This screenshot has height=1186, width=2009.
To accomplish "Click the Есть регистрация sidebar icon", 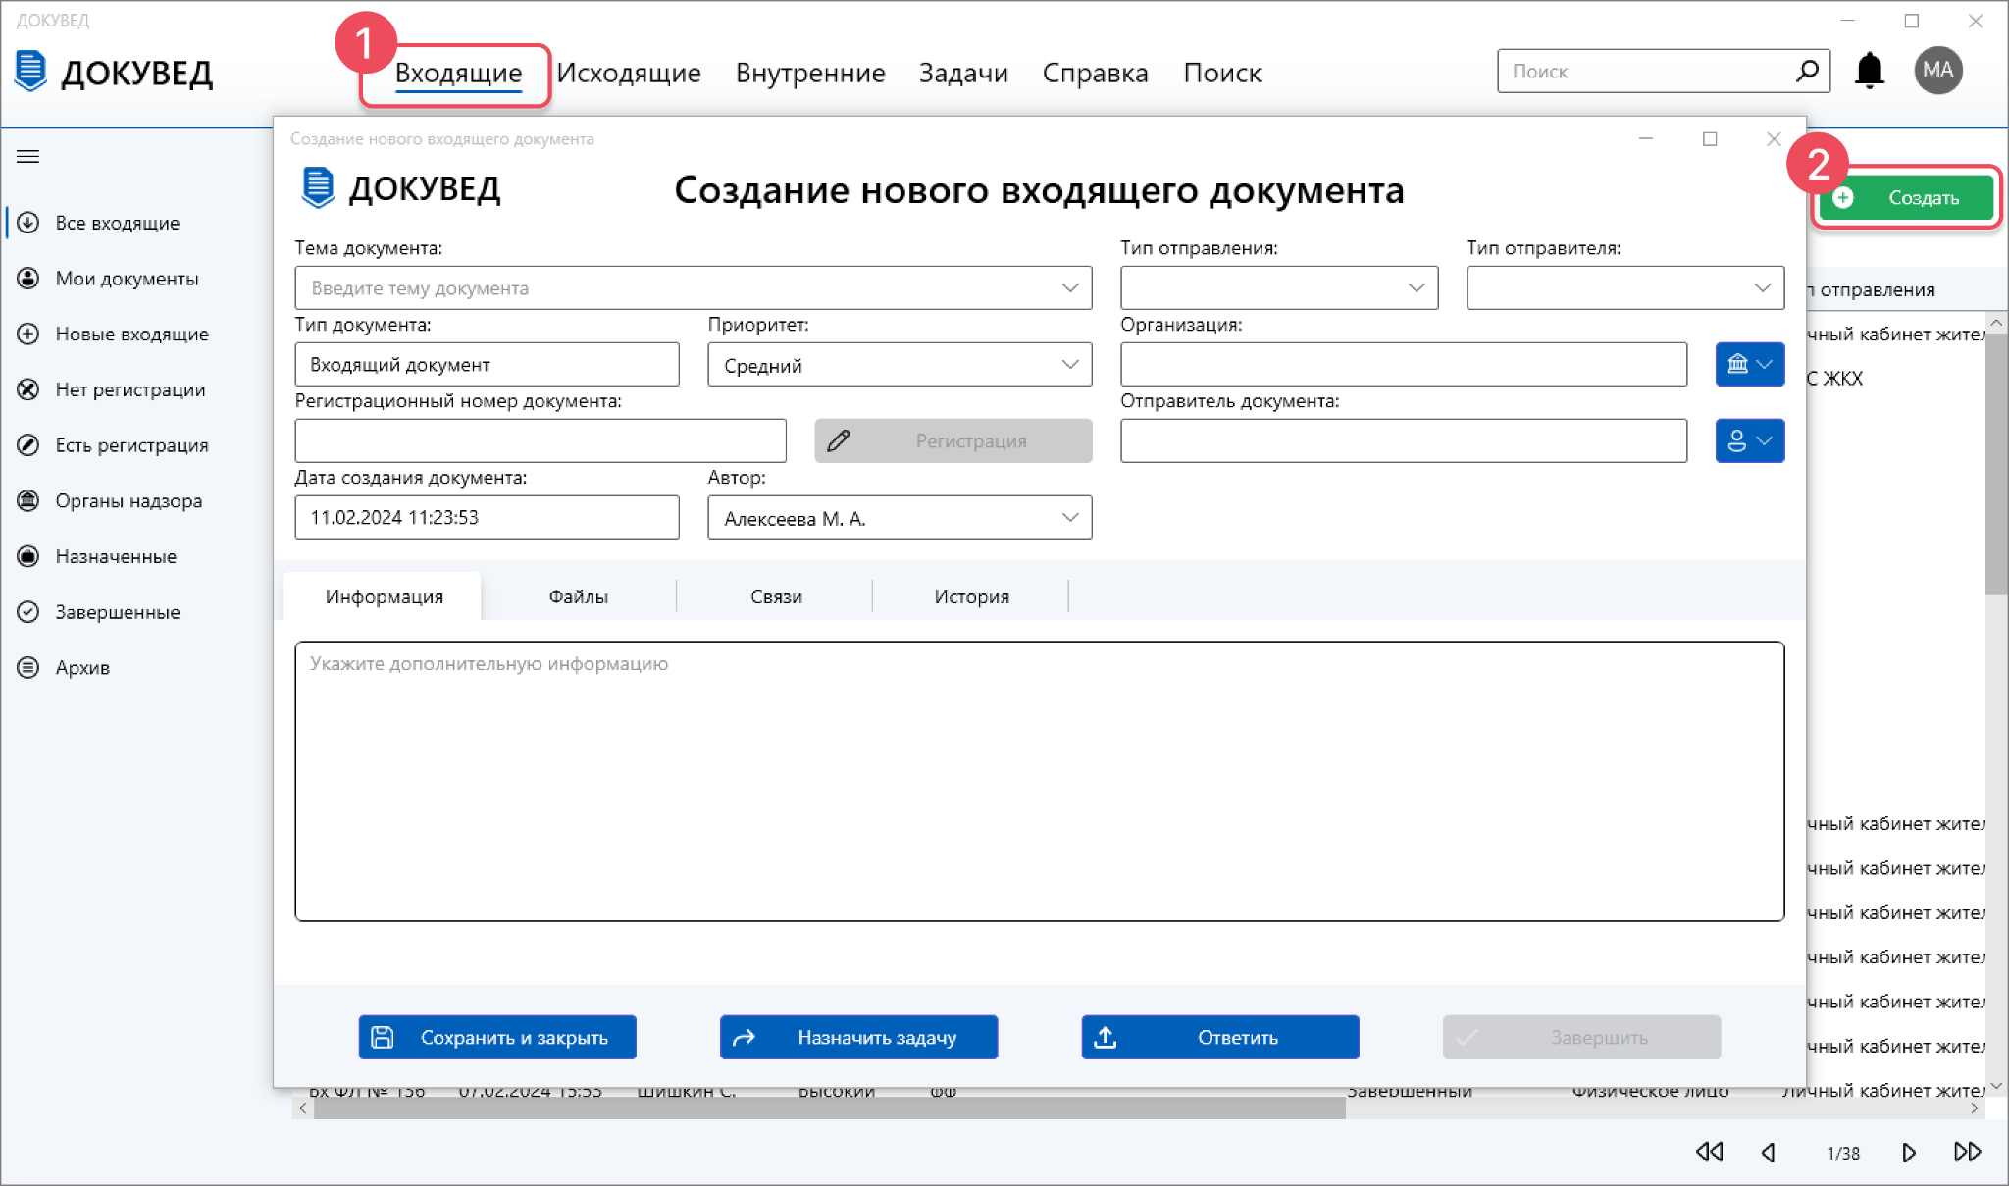I will tap(28, 445).
